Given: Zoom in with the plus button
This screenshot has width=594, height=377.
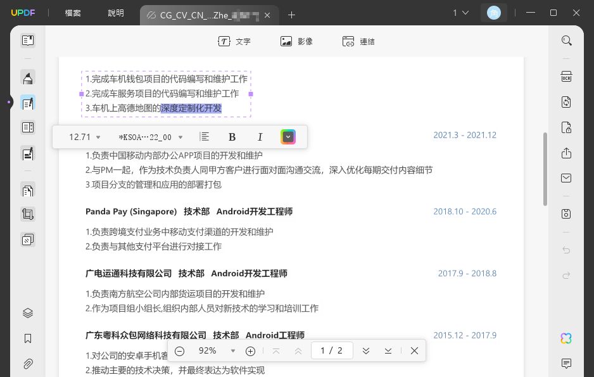Looking at the screenshot, I should click(250, 351).
